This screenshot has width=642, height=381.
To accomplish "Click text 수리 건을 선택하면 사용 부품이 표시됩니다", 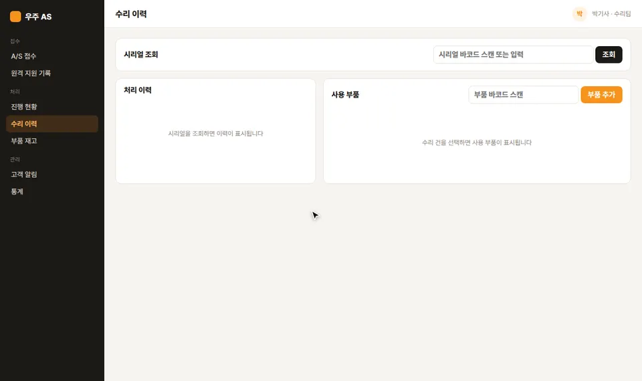I will tap(477, 142).
